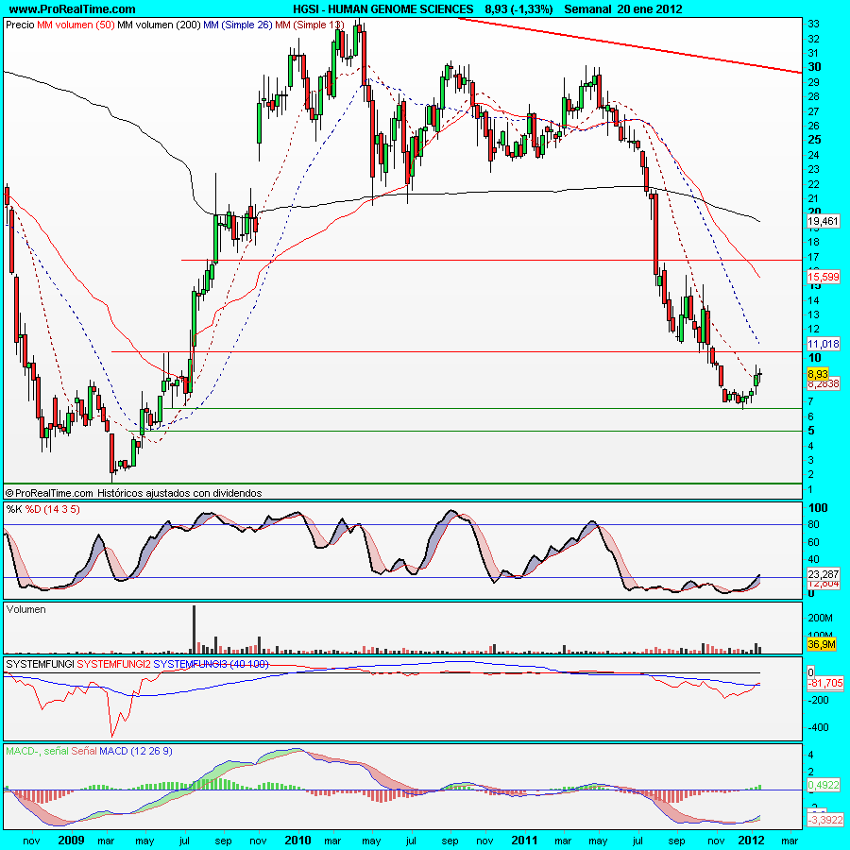Click the -400 indicator axis label
850x850 pixels.
pyautogui.click(x=818, y=727)
